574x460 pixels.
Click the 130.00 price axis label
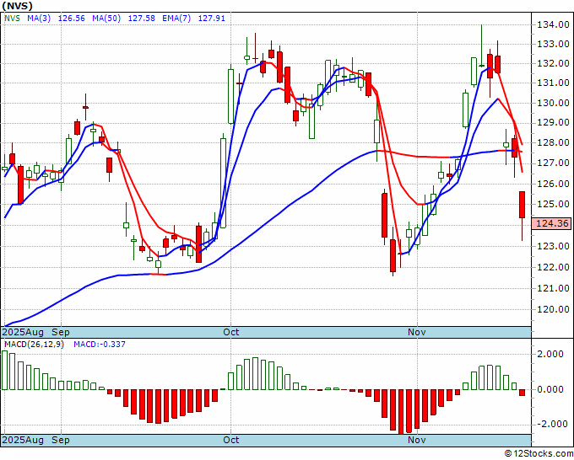tap(553, 103)
